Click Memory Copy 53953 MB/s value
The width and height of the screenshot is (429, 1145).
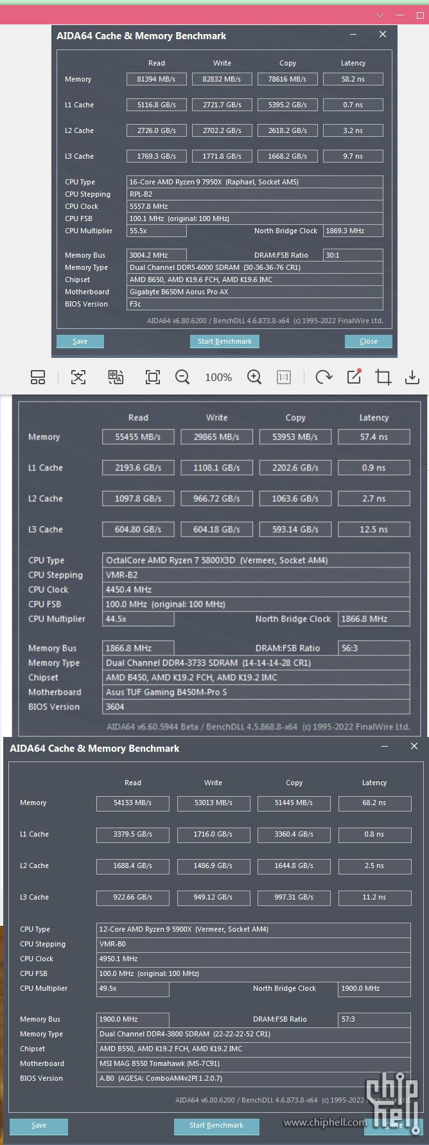tap(295, 437)
